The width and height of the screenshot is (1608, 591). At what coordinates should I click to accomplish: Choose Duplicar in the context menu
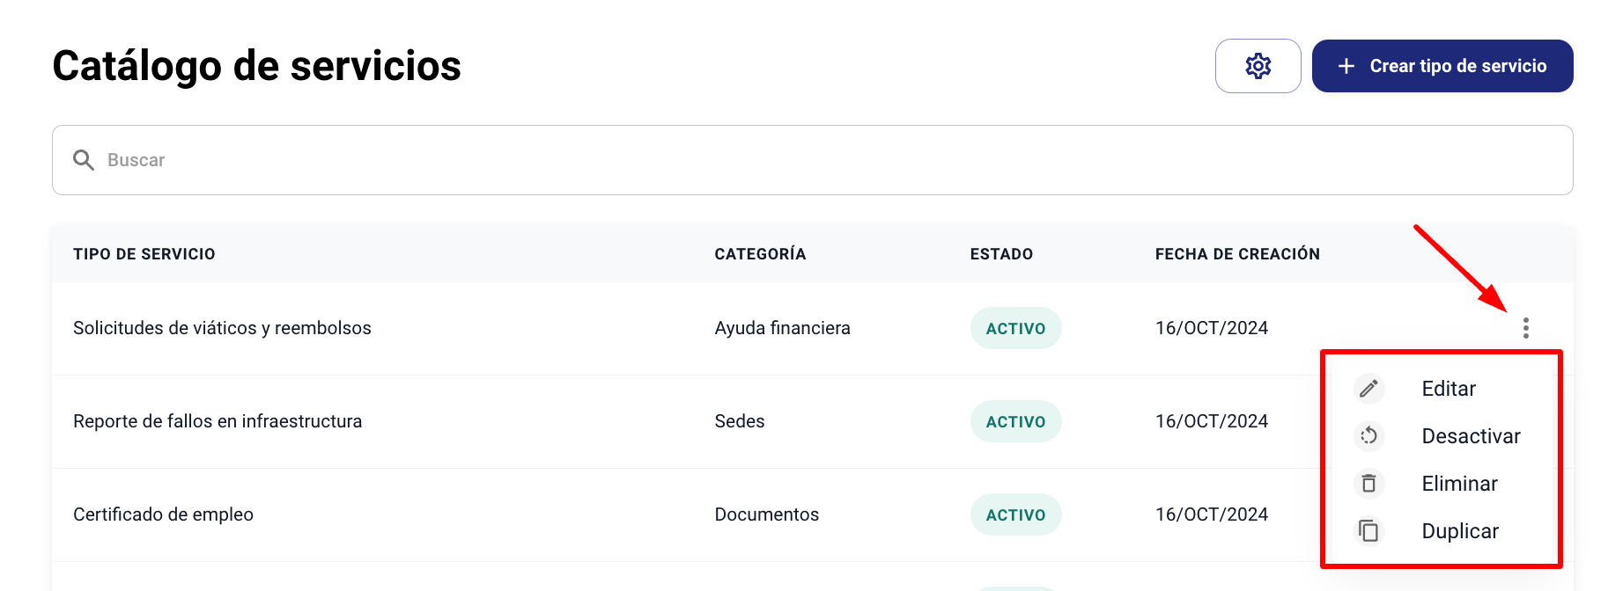1459,531
